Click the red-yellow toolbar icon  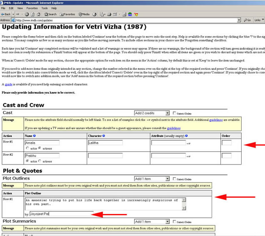[x=136, y=15]
